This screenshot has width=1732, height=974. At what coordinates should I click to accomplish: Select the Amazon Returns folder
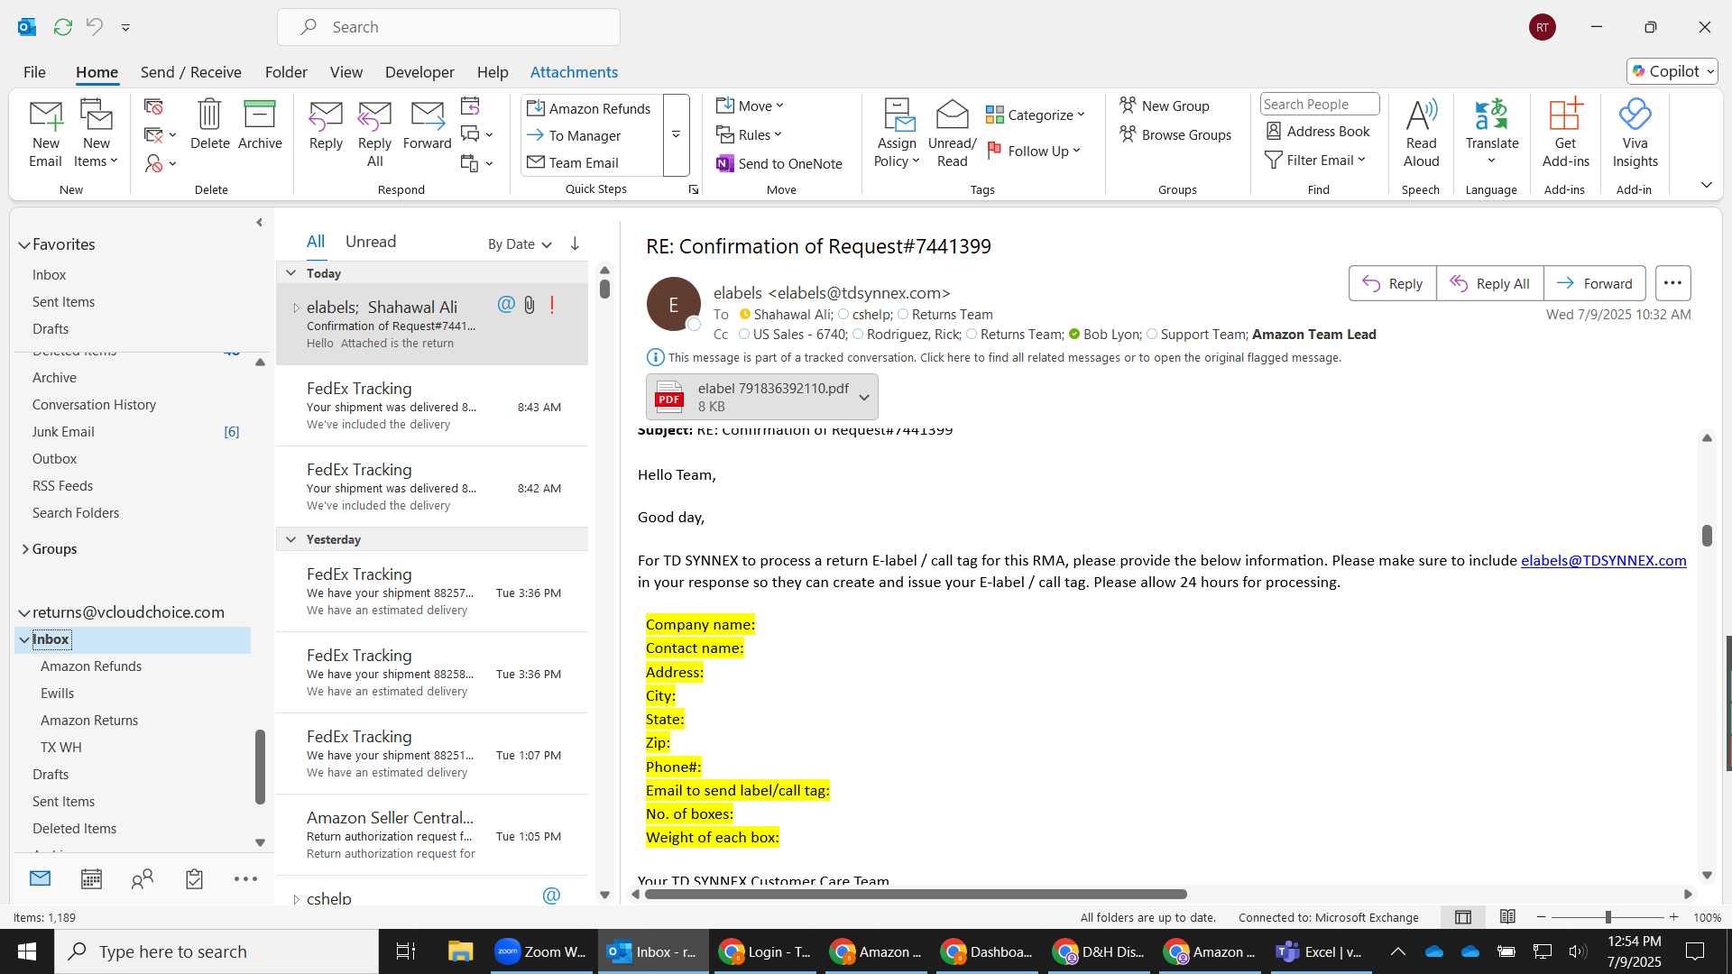point(89,720)
